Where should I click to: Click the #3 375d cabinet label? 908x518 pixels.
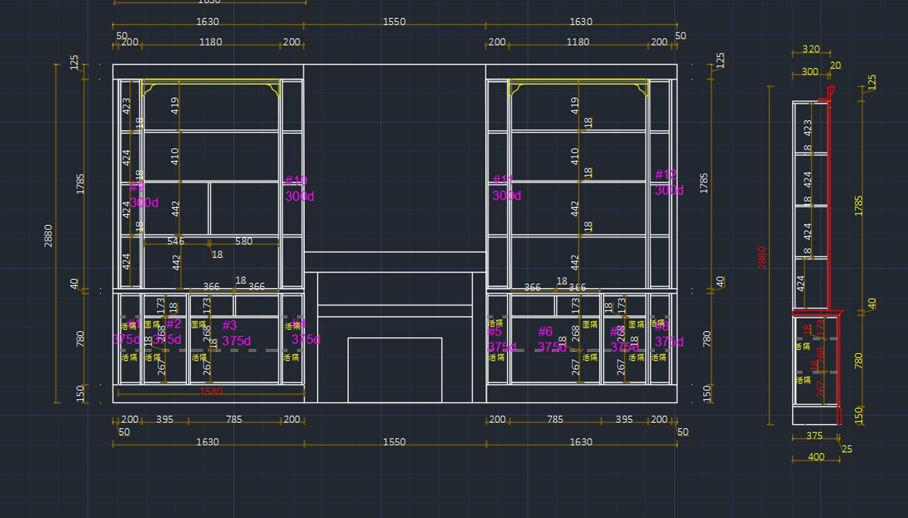[x=235, y=333]
